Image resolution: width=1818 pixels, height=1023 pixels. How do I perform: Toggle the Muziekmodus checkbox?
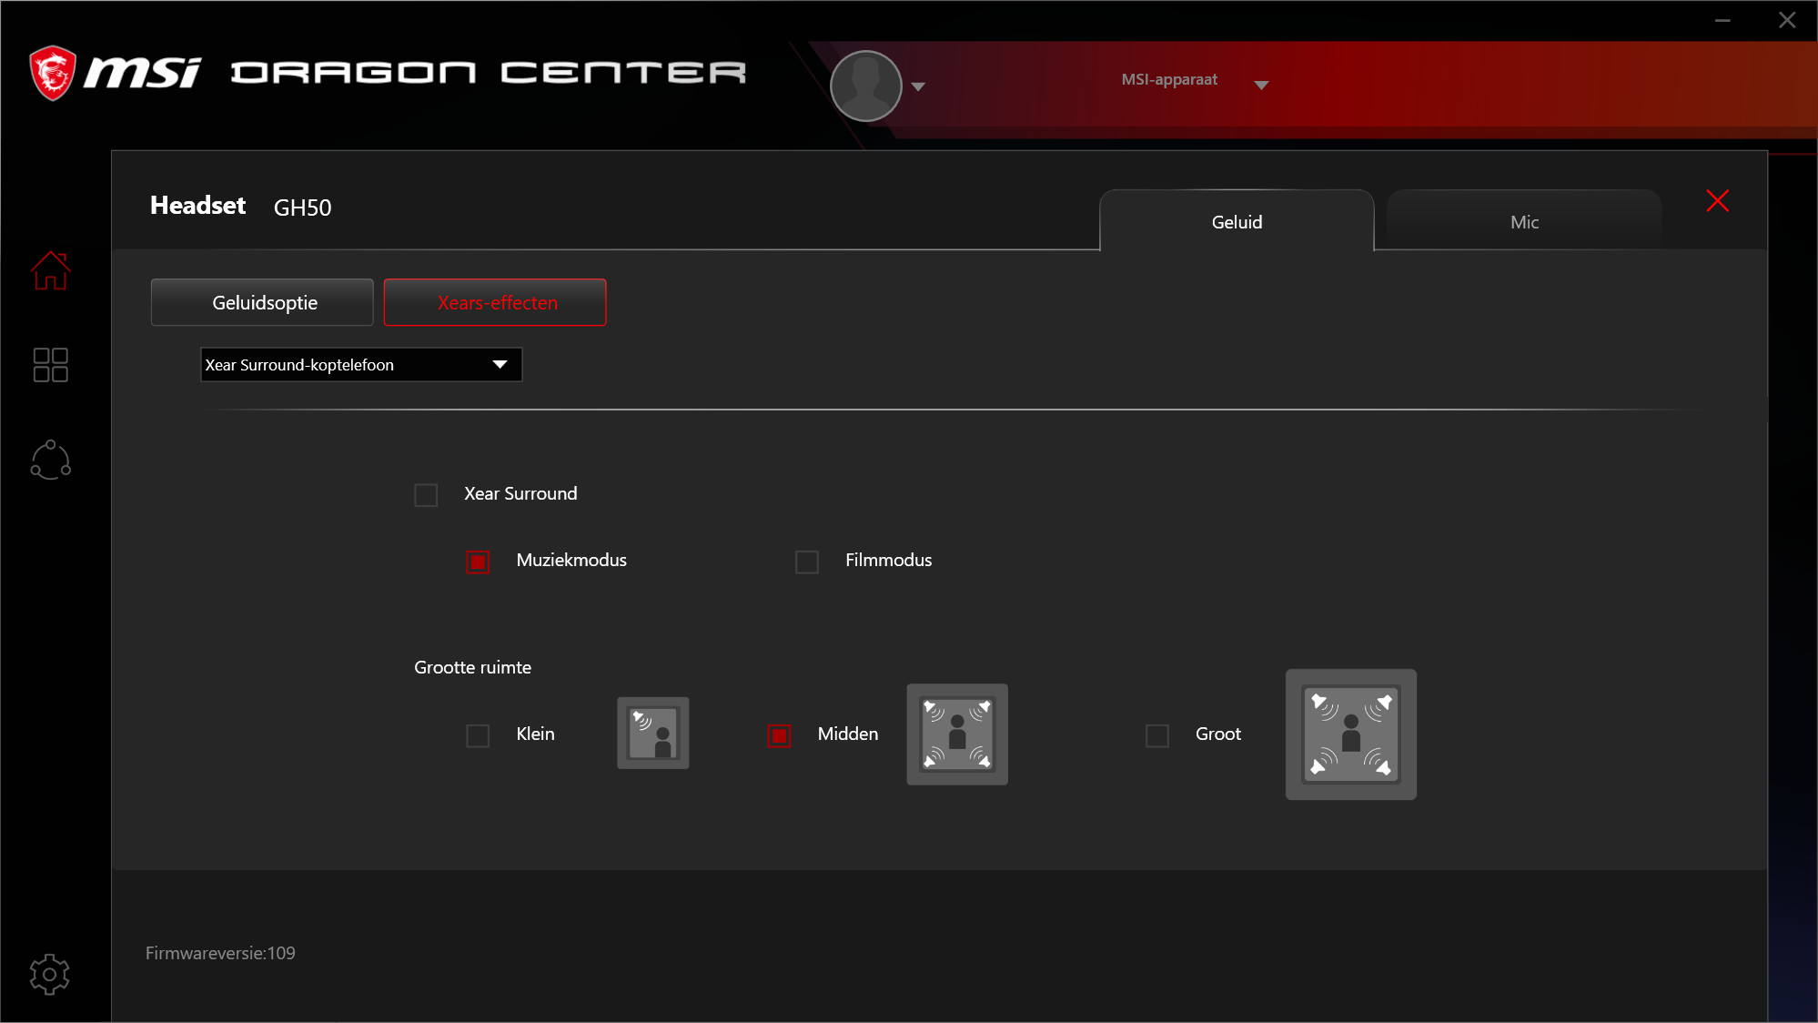(x=478, y=562)
